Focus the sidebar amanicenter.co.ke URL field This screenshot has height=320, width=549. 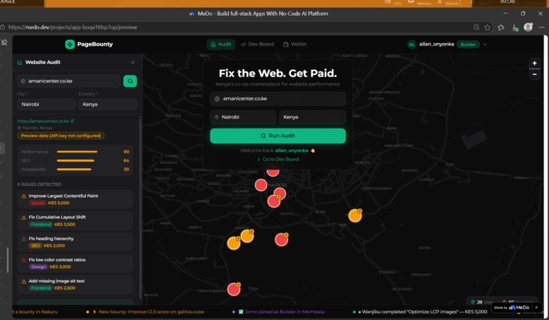pos(69,81)
